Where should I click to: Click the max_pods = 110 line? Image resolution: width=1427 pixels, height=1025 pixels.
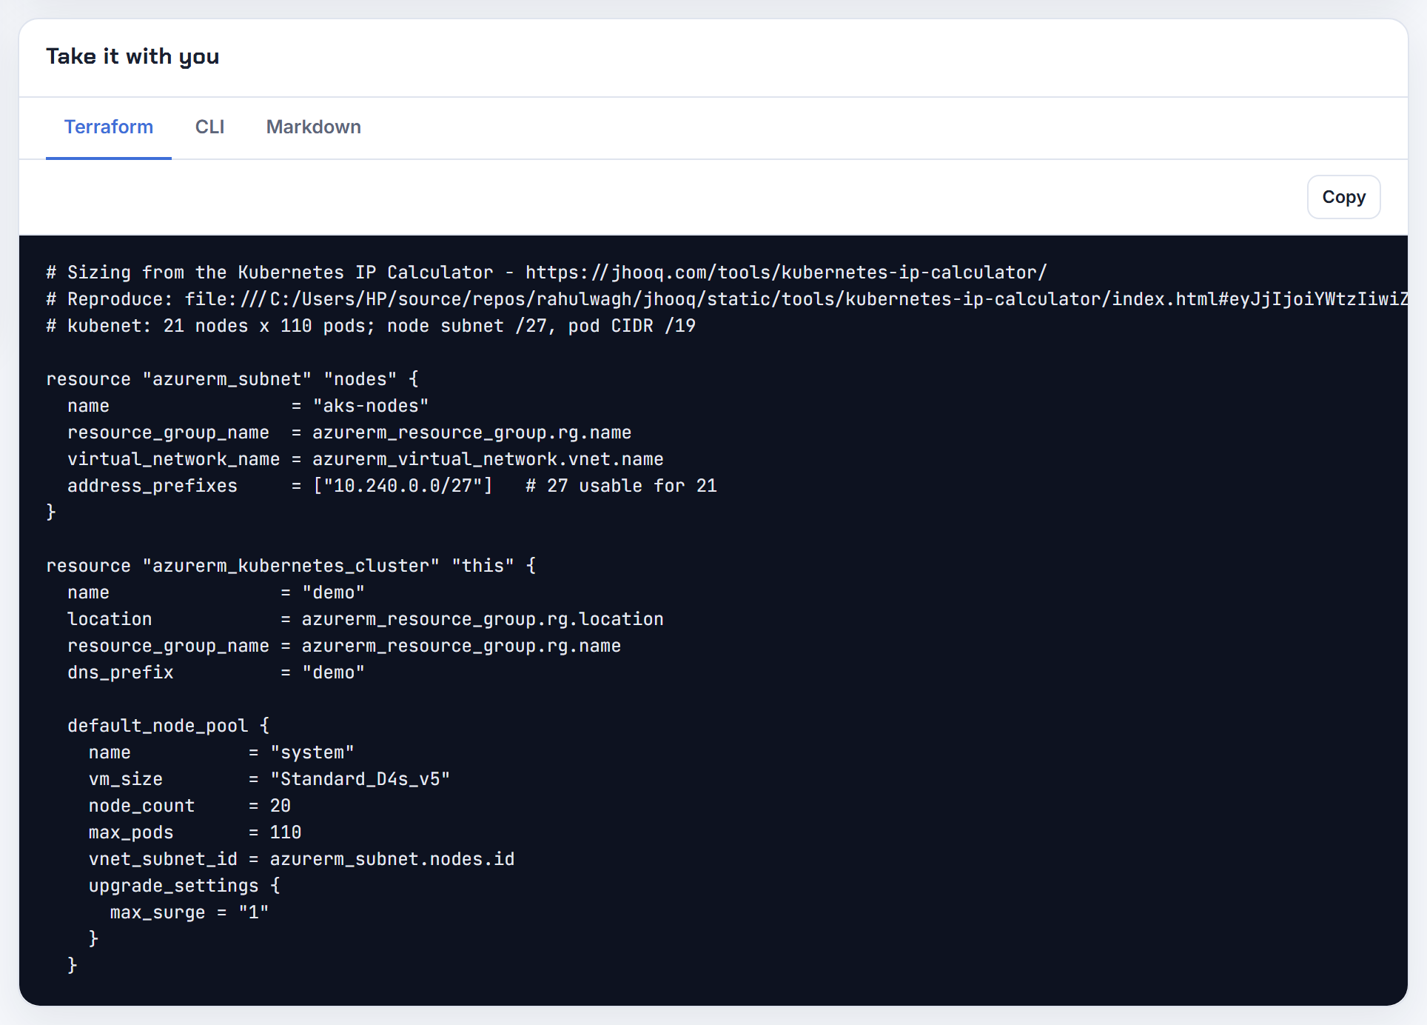195,832
